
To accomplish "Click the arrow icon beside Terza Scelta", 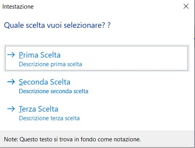I will pyautogui.click(x=11, y=109).
